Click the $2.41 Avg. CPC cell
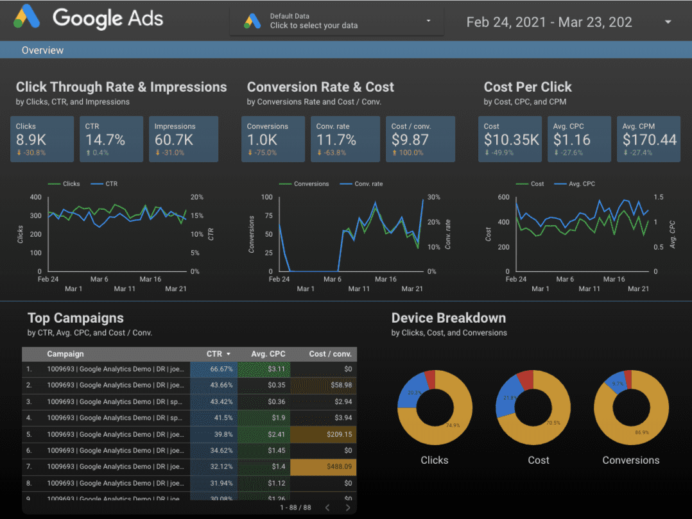692x519 pixels. 264,434
